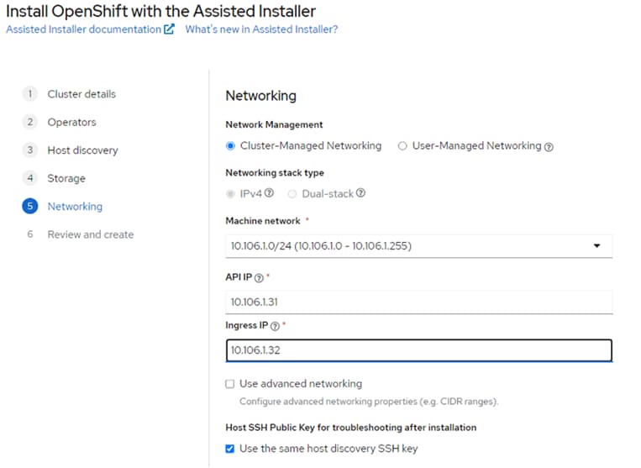Screen dimensions: 641x468
Task: Click the Networking section heading
Action: pos(260,96)
